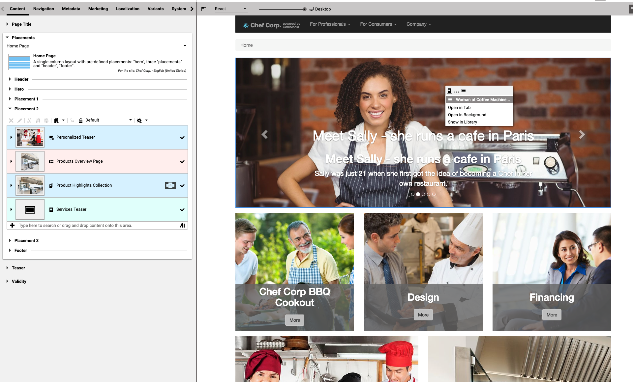Select 'Open in Tab' from the context menu
633x382 pixels.
point(459,107)
